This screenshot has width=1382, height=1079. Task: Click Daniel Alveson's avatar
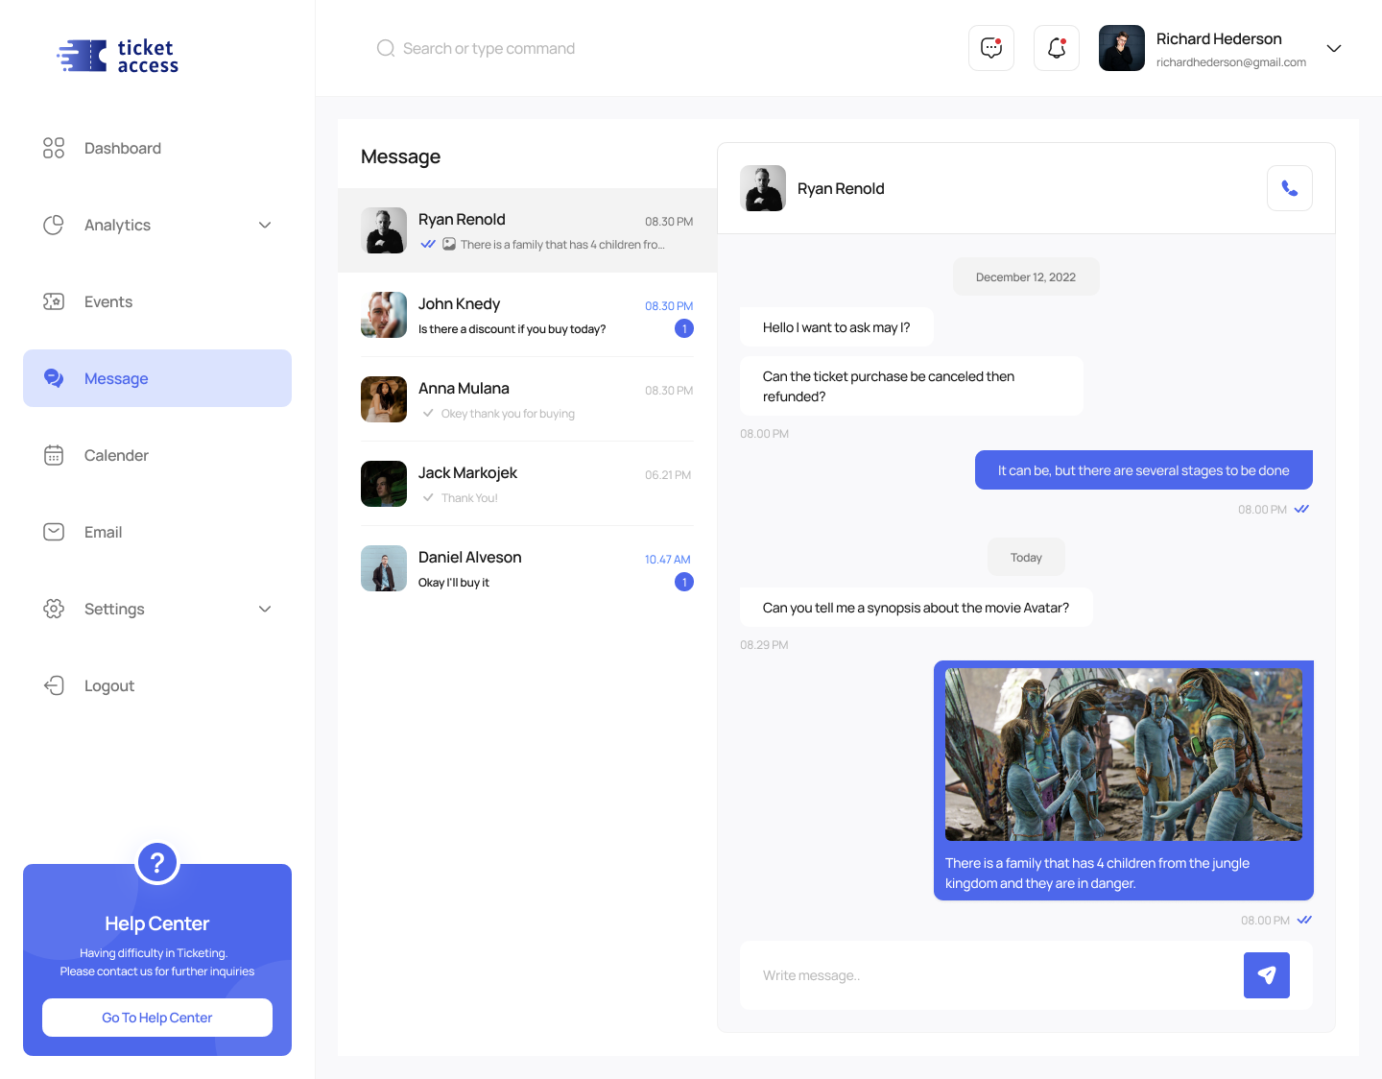tap(384, 568)
